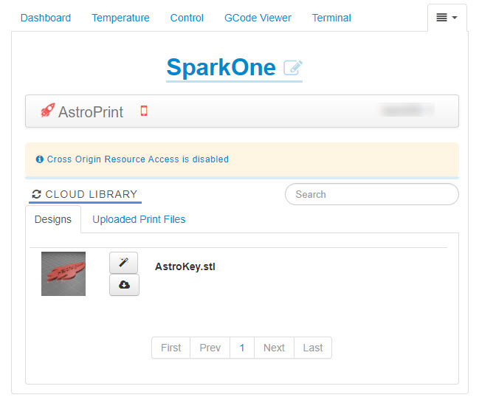Viewport: 479px width, 403px height.
Task: Slice AstroKey.stl with magic wand button
Action: click(124, 263)
